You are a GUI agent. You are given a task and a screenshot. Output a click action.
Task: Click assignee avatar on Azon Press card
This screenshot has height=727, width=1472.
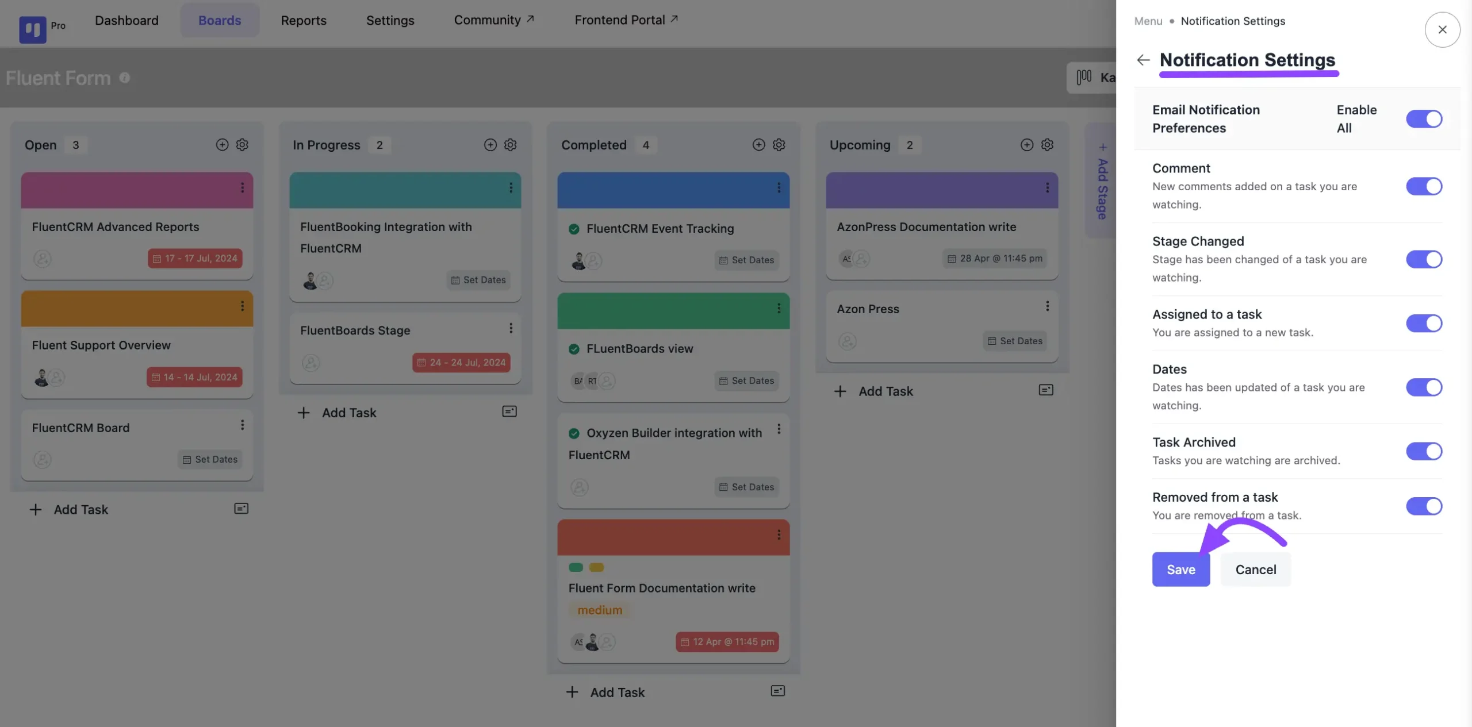pyautogui.click(x=847, y=341)
